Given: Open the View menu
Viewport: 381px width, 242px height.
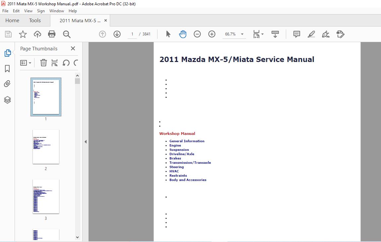Looking at the screenshot, I should [x=28, y=11].
